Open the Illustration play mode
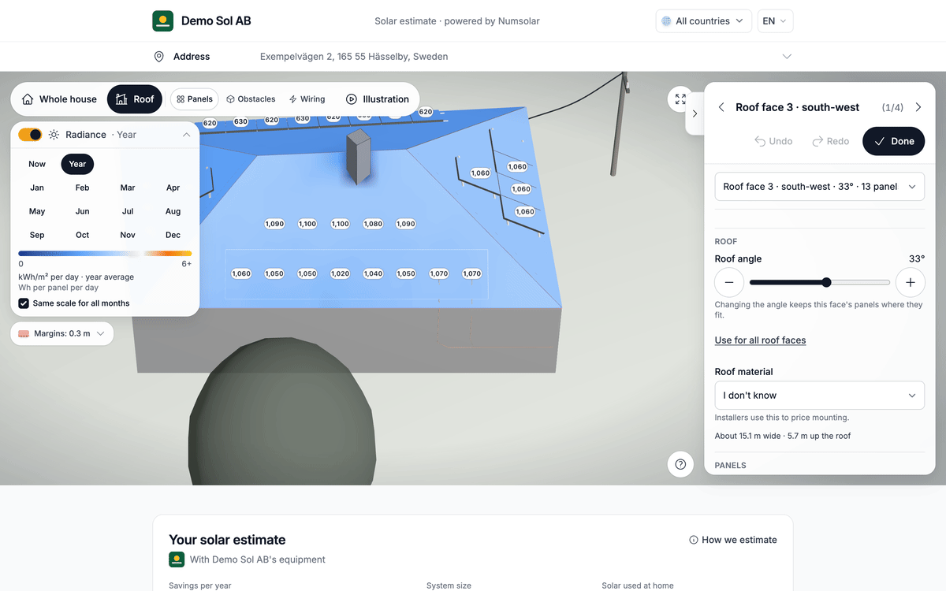946x591 pixels. click(x=378, y=99)
